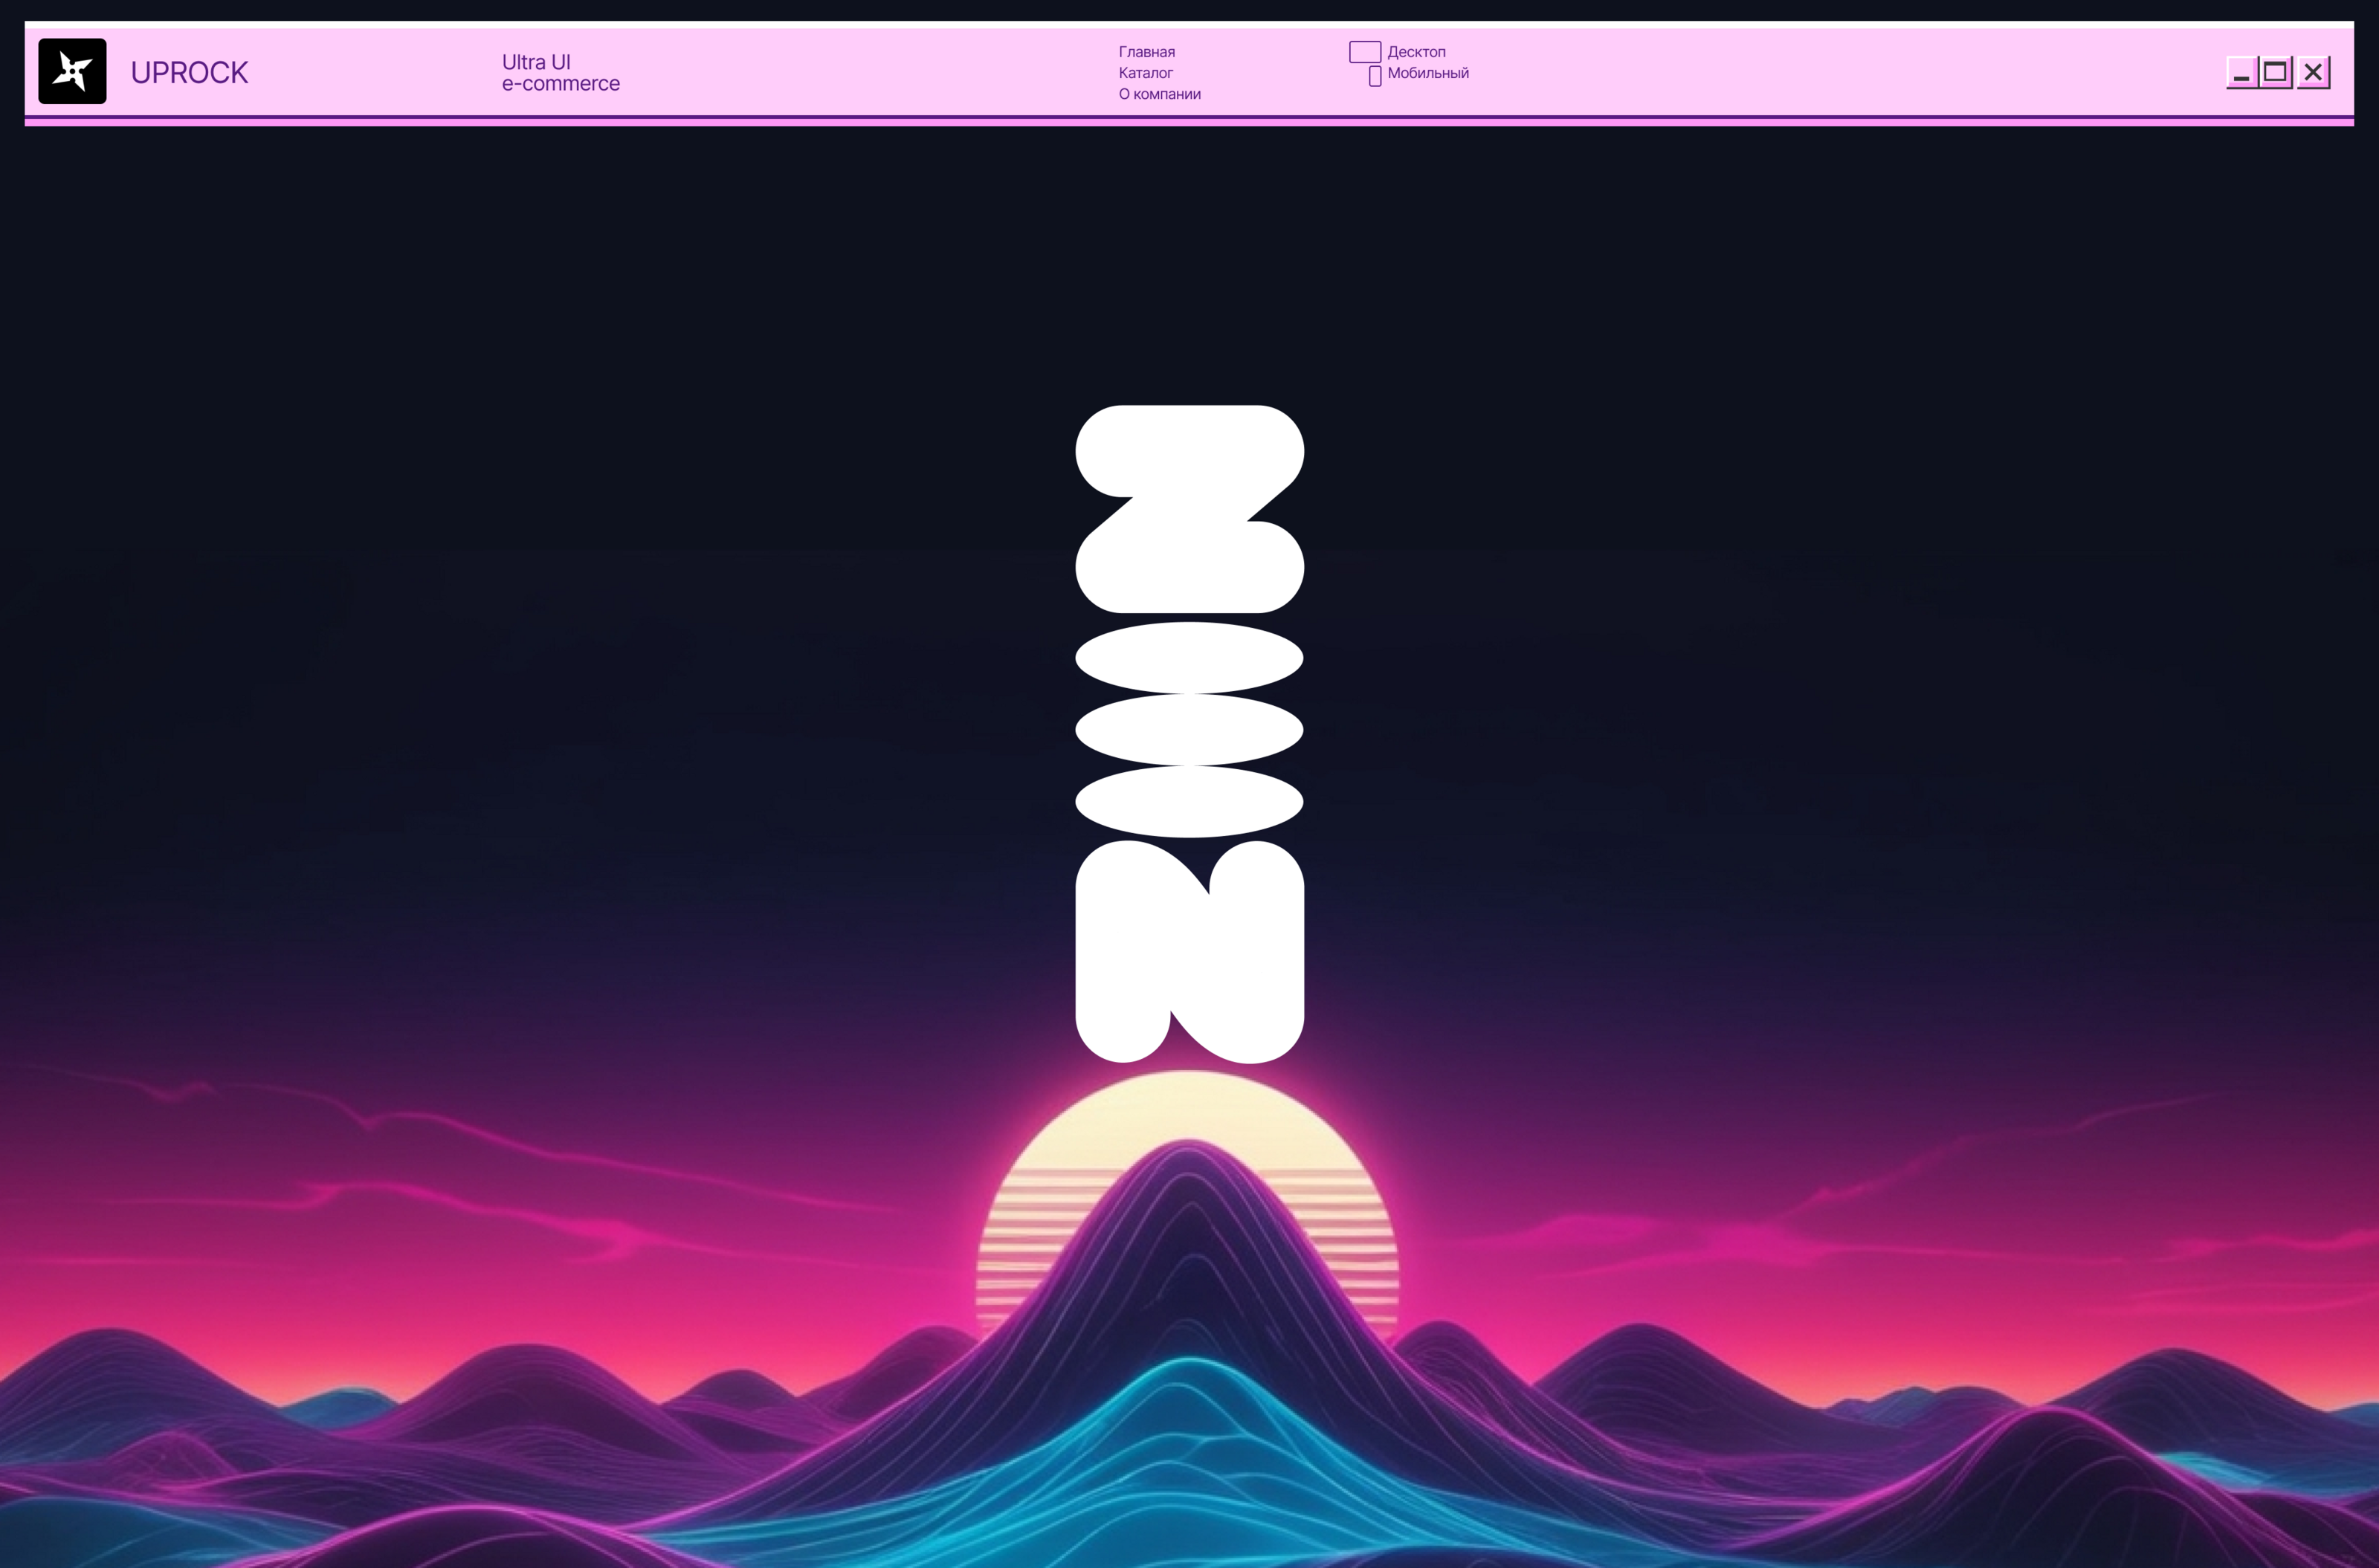This screenshot has width=2379, height=1568.
Task: Click the white Z letter shape
Action: point(1189,508)
